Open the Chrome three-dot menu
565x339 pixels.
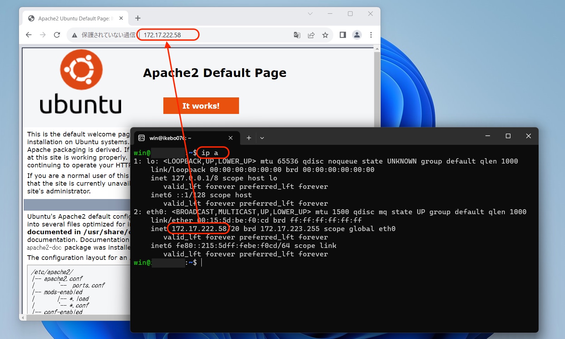point(371,35)
